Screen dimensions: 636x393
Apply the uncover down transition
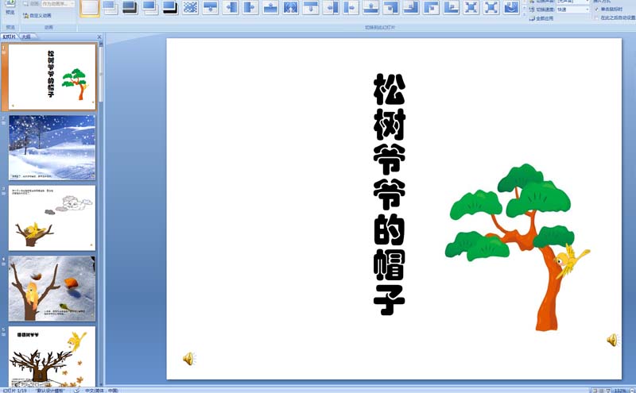[311, 7]
